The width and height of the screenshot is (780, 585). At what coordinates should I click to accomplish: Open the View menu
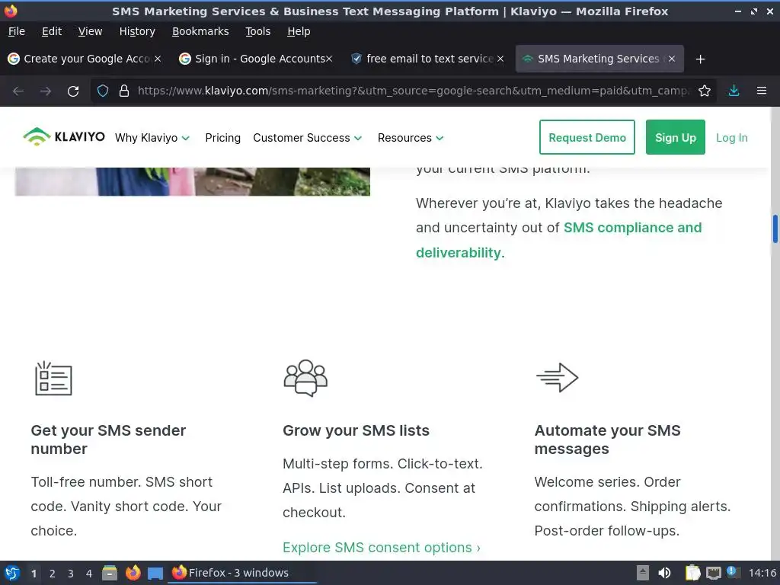tap(90, 31)
